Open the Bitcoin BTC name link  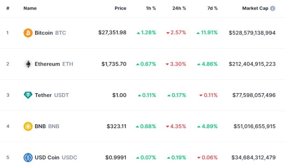click(x=50, y=33)
